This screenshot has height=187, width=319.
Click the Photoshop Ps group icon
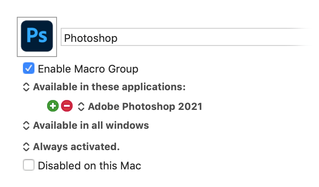(x=37, y=36)
